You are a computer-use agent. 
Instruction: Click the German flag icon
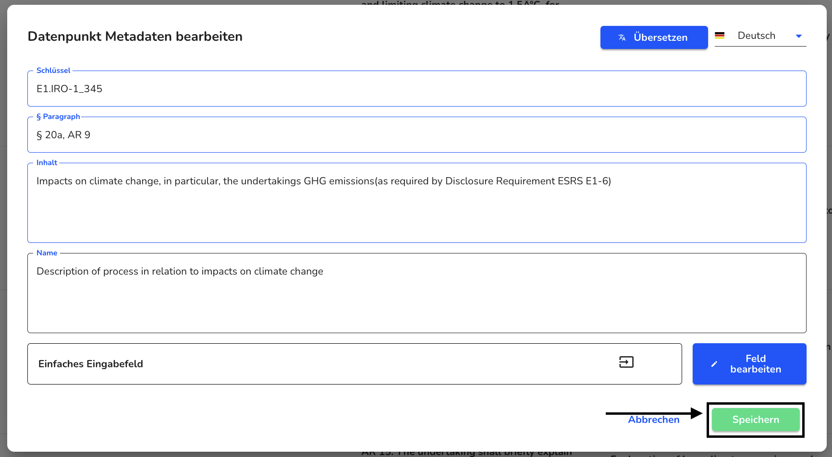(x=720, y=36)
